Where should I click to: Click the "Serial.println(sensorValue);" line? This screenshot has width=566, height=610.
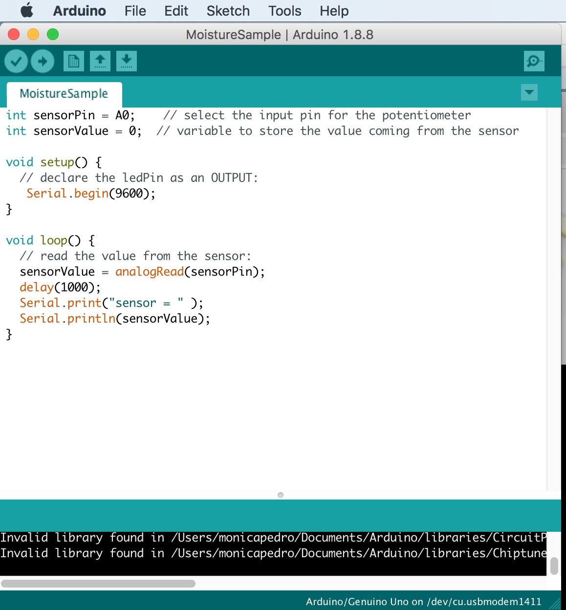[x=115, y=319]
